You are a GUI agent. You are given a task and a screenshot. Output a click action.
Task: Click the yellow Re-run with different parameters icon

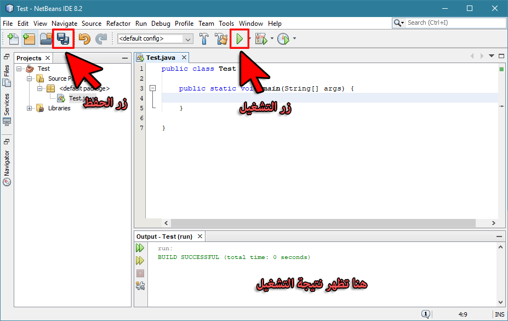pos(140,260)
